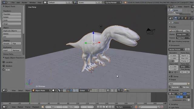The height and width of the screenshot is (109, 194).
Task: Enable the Rotation checkbox
Action: (x=4, y=66)
